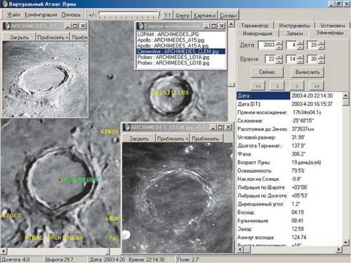Click the minutes field showing 14
This screenshot has height=263, width=351.
292,59
